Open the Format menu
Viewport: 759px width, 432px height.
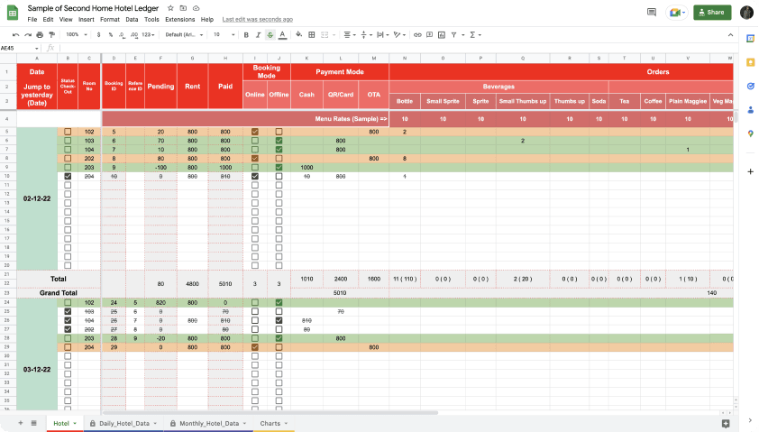(x=110, y=19)
